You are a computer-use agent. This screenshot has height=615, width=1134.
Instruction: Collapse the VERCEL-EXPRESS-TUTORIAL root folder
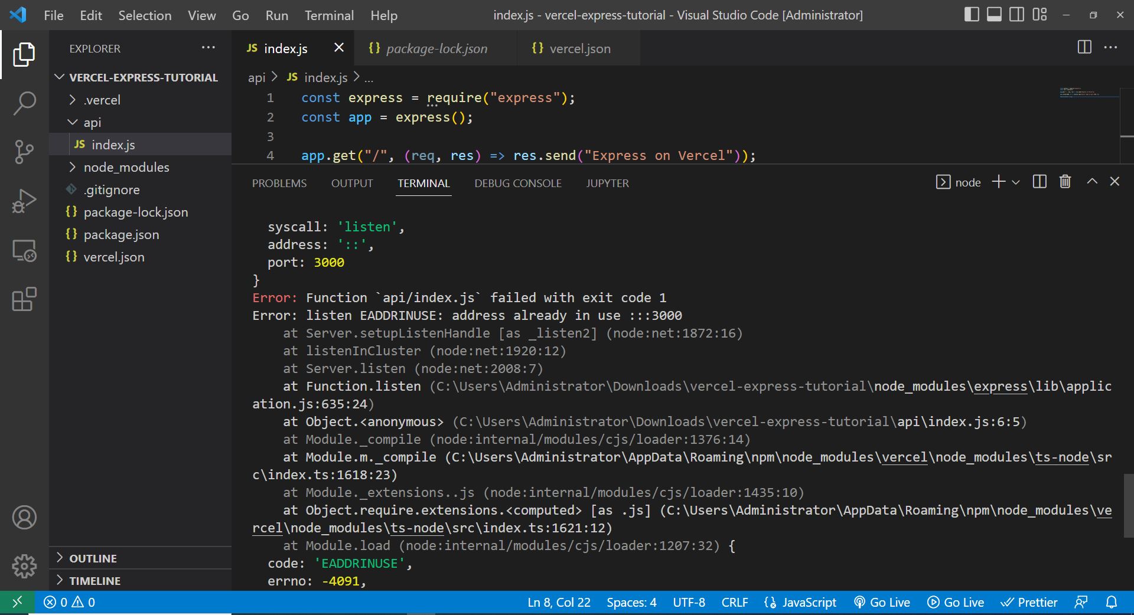[141, 77]
